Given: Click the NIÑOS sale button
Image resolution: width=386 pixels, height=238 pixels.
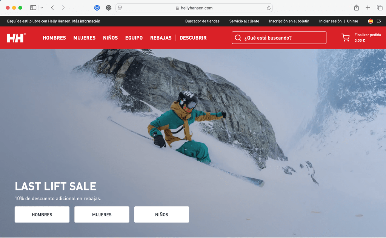Looking at the screenshot, I should pyautogui.click(x=161, y=214).
